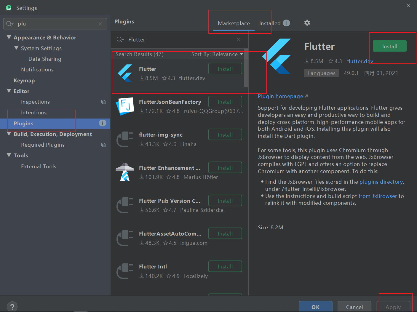Select Data Sharing in settings tree
The width and height of the screenshot is (417, 312).
pos(45,59)
